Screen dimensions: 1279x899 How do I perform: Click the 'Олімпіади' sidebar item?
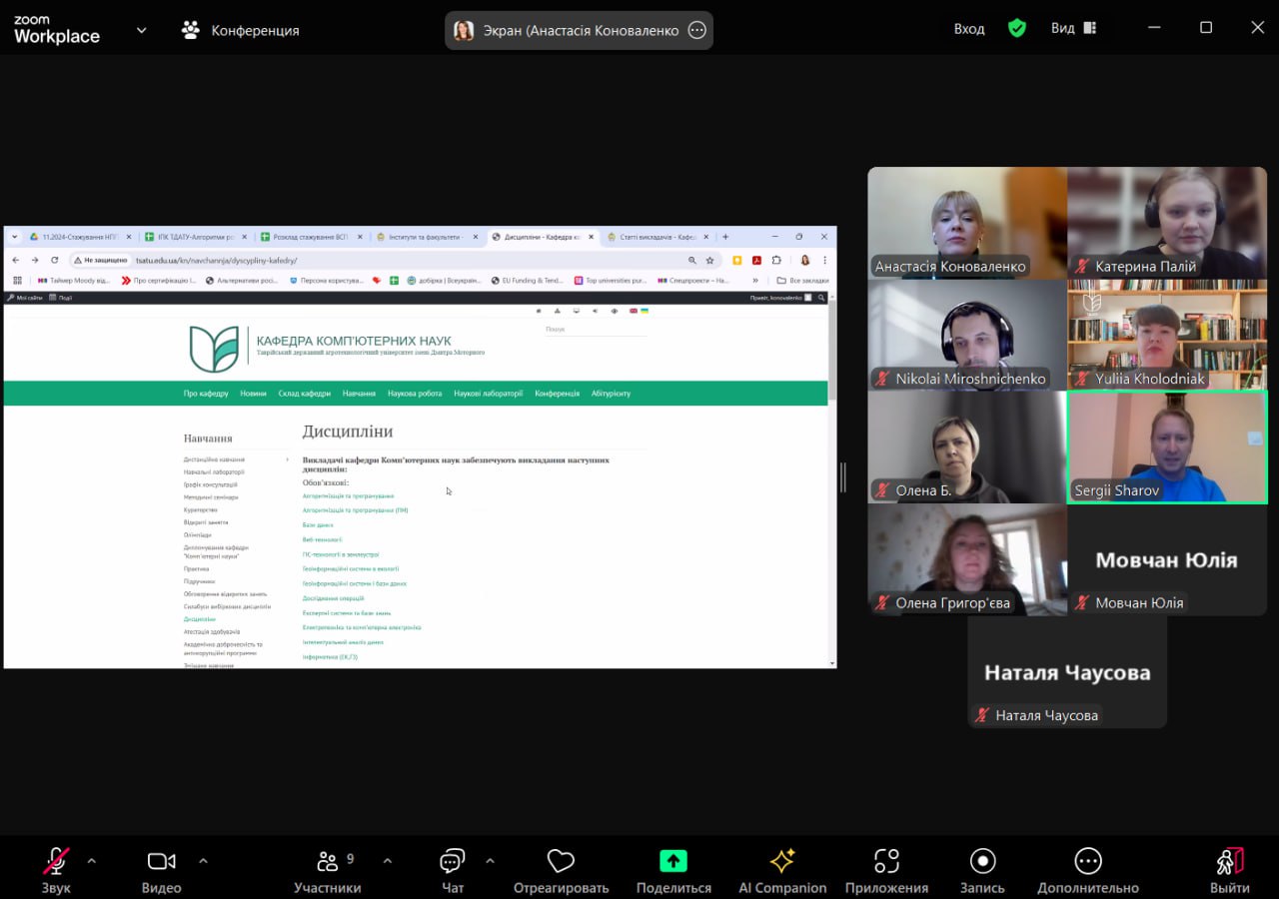pyautogui.click(x=198, y=535)
